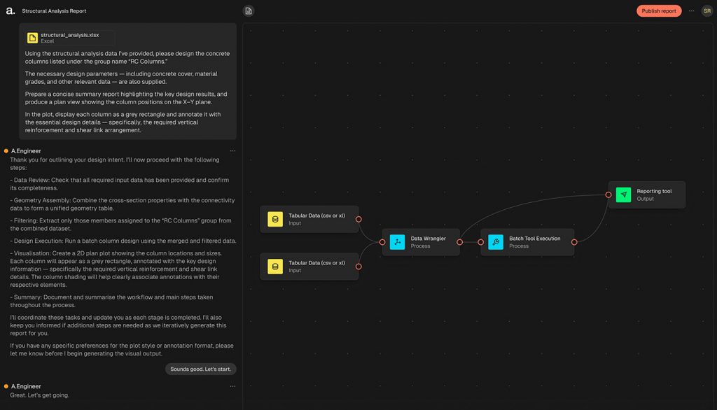Open the top bar three-dot options menu

(691, 11)
